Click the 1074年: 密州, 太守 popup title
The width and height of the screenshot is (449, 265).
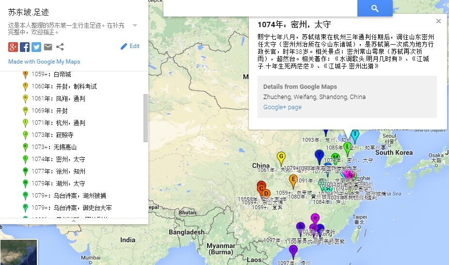[x=294, y=25]
